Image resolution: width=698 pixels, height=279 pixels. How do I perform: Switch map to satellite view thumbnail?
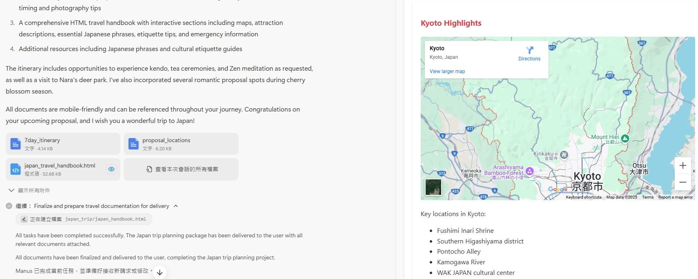tap(433, 187)
